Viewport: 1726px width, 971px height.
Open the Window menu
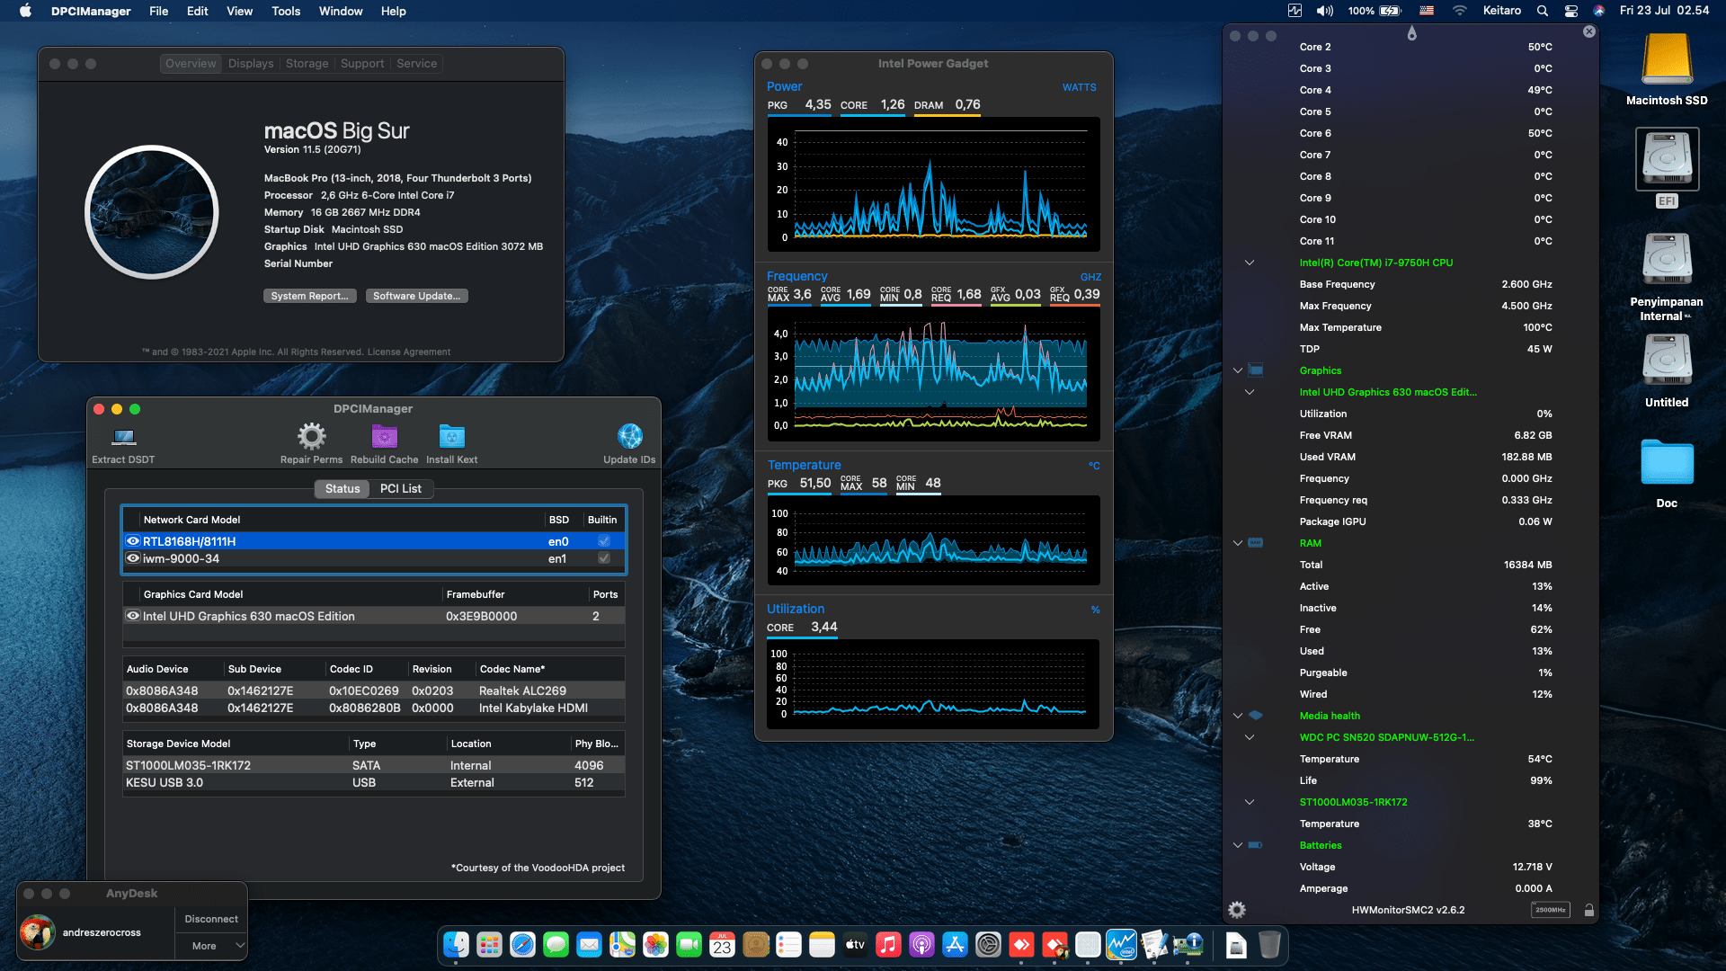[341, 11]
